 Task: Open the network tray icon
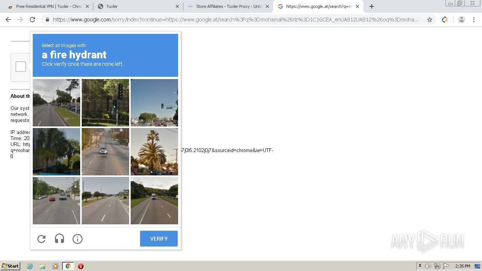pyautogui.click(x=437, y=266)
